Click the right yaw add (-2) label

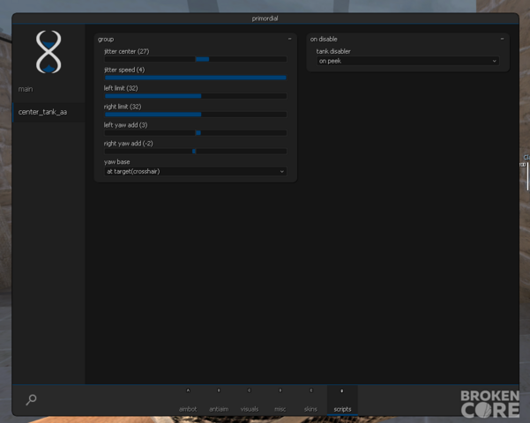pyautogui.click(x=128, y=144)
